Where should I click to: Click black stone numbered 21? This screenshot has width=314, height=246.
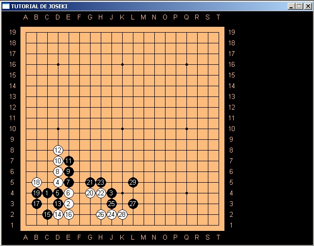(x=90, y=182)
